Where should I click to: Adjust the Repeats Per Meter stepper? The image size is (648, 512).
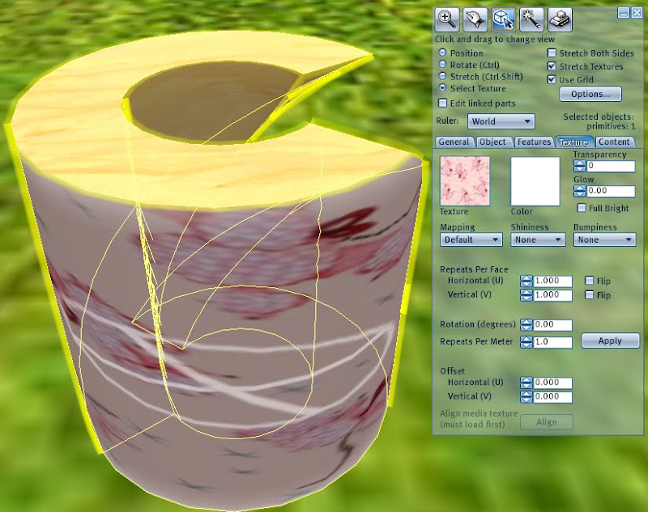tap(526, 342)
